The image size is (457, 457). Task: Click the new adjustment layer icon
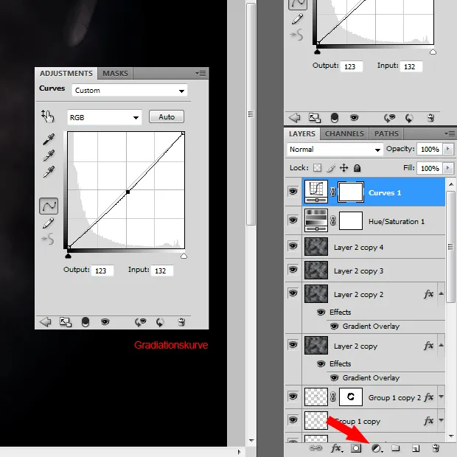click(377, 447)
